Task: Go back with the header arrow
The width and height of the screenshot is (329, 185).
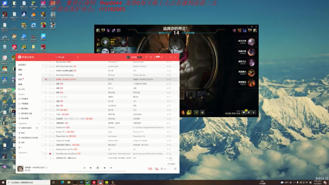Action: point(46,57)
